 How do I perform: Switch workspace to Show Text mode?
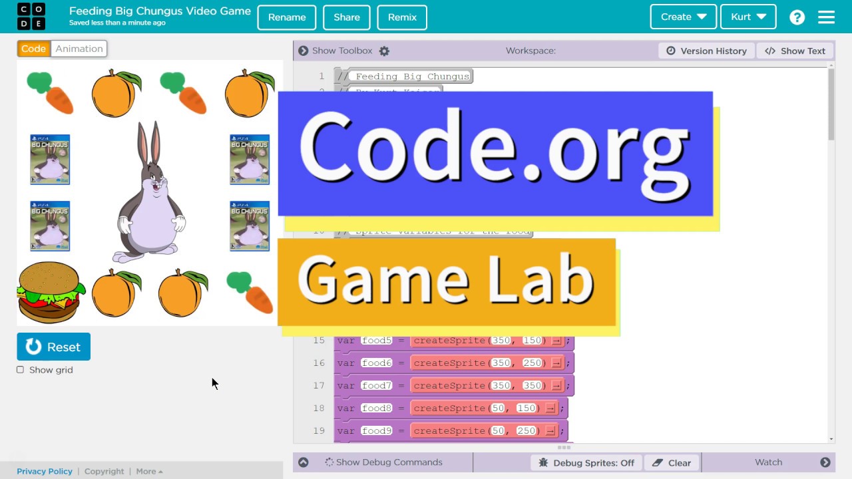tap(795, 51)
